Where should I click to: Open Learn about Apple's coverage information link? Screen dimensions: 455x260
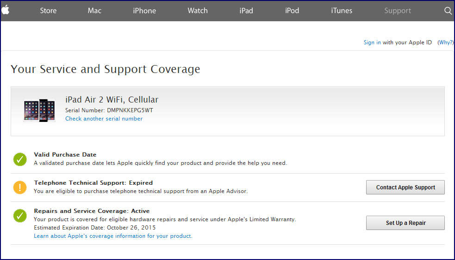113,236
